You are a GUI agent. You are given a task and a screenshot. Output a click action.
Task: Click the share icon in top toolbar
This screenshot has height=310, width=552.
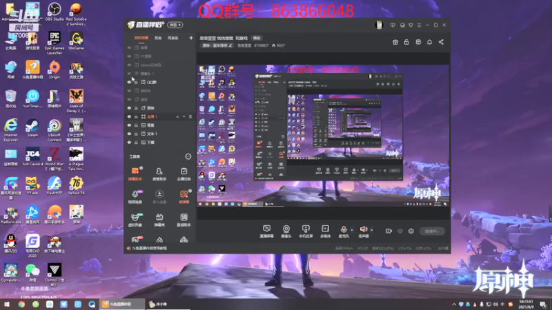tap(441, 42)
